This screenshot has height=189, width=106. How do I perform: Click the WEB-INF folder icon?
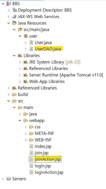pos(31,140)
